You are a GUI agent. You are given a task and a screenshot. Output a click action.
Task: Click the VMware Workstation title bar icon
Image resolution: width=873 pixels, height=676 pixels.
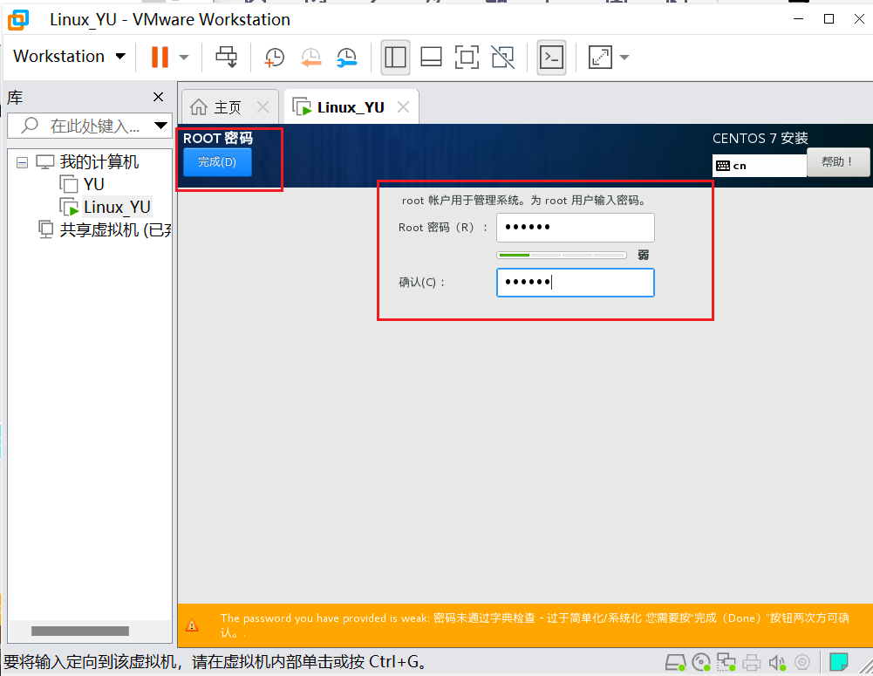tap(18, 20)
